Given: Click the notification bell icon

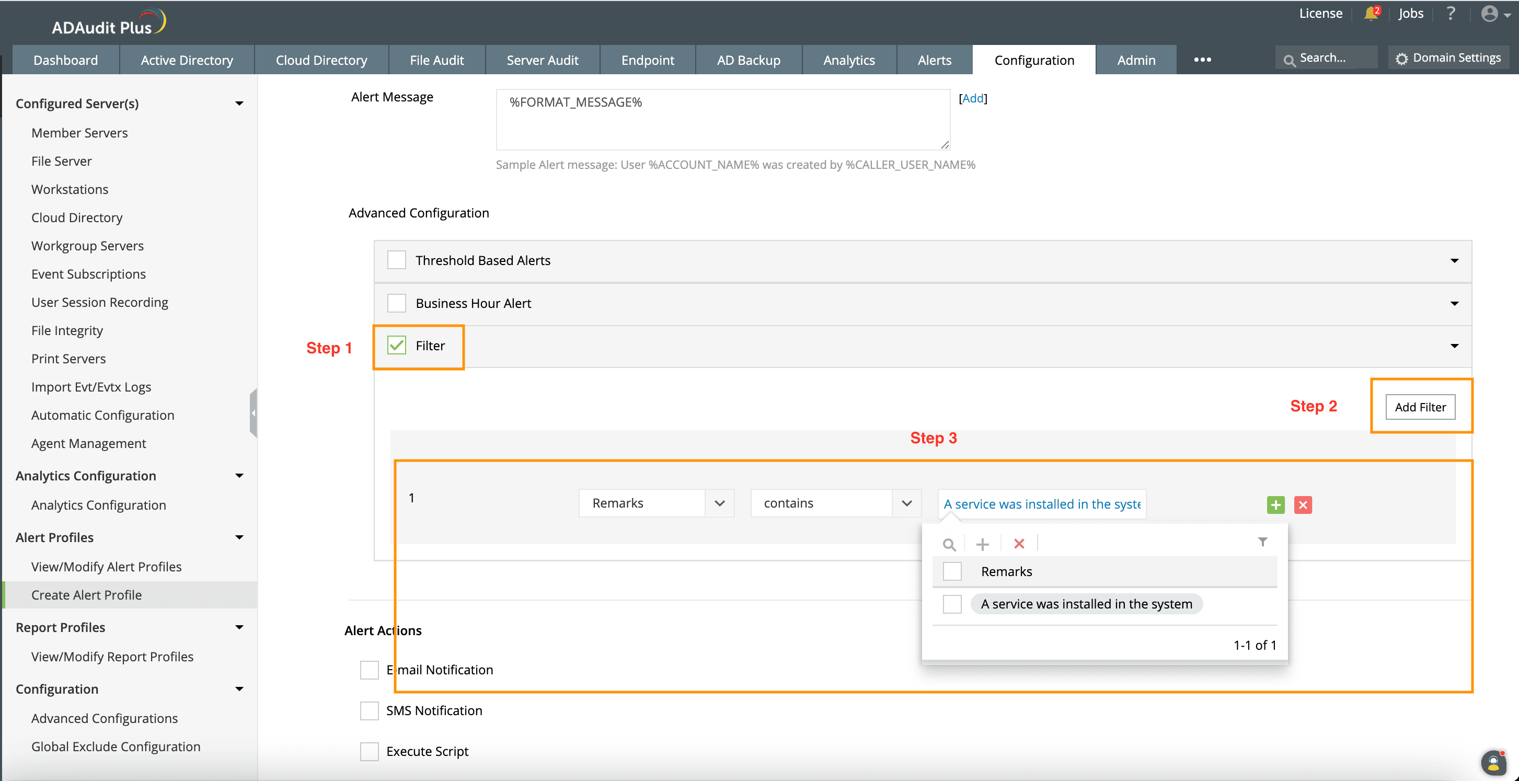Looking at the screenshot, I should 1371,14.
